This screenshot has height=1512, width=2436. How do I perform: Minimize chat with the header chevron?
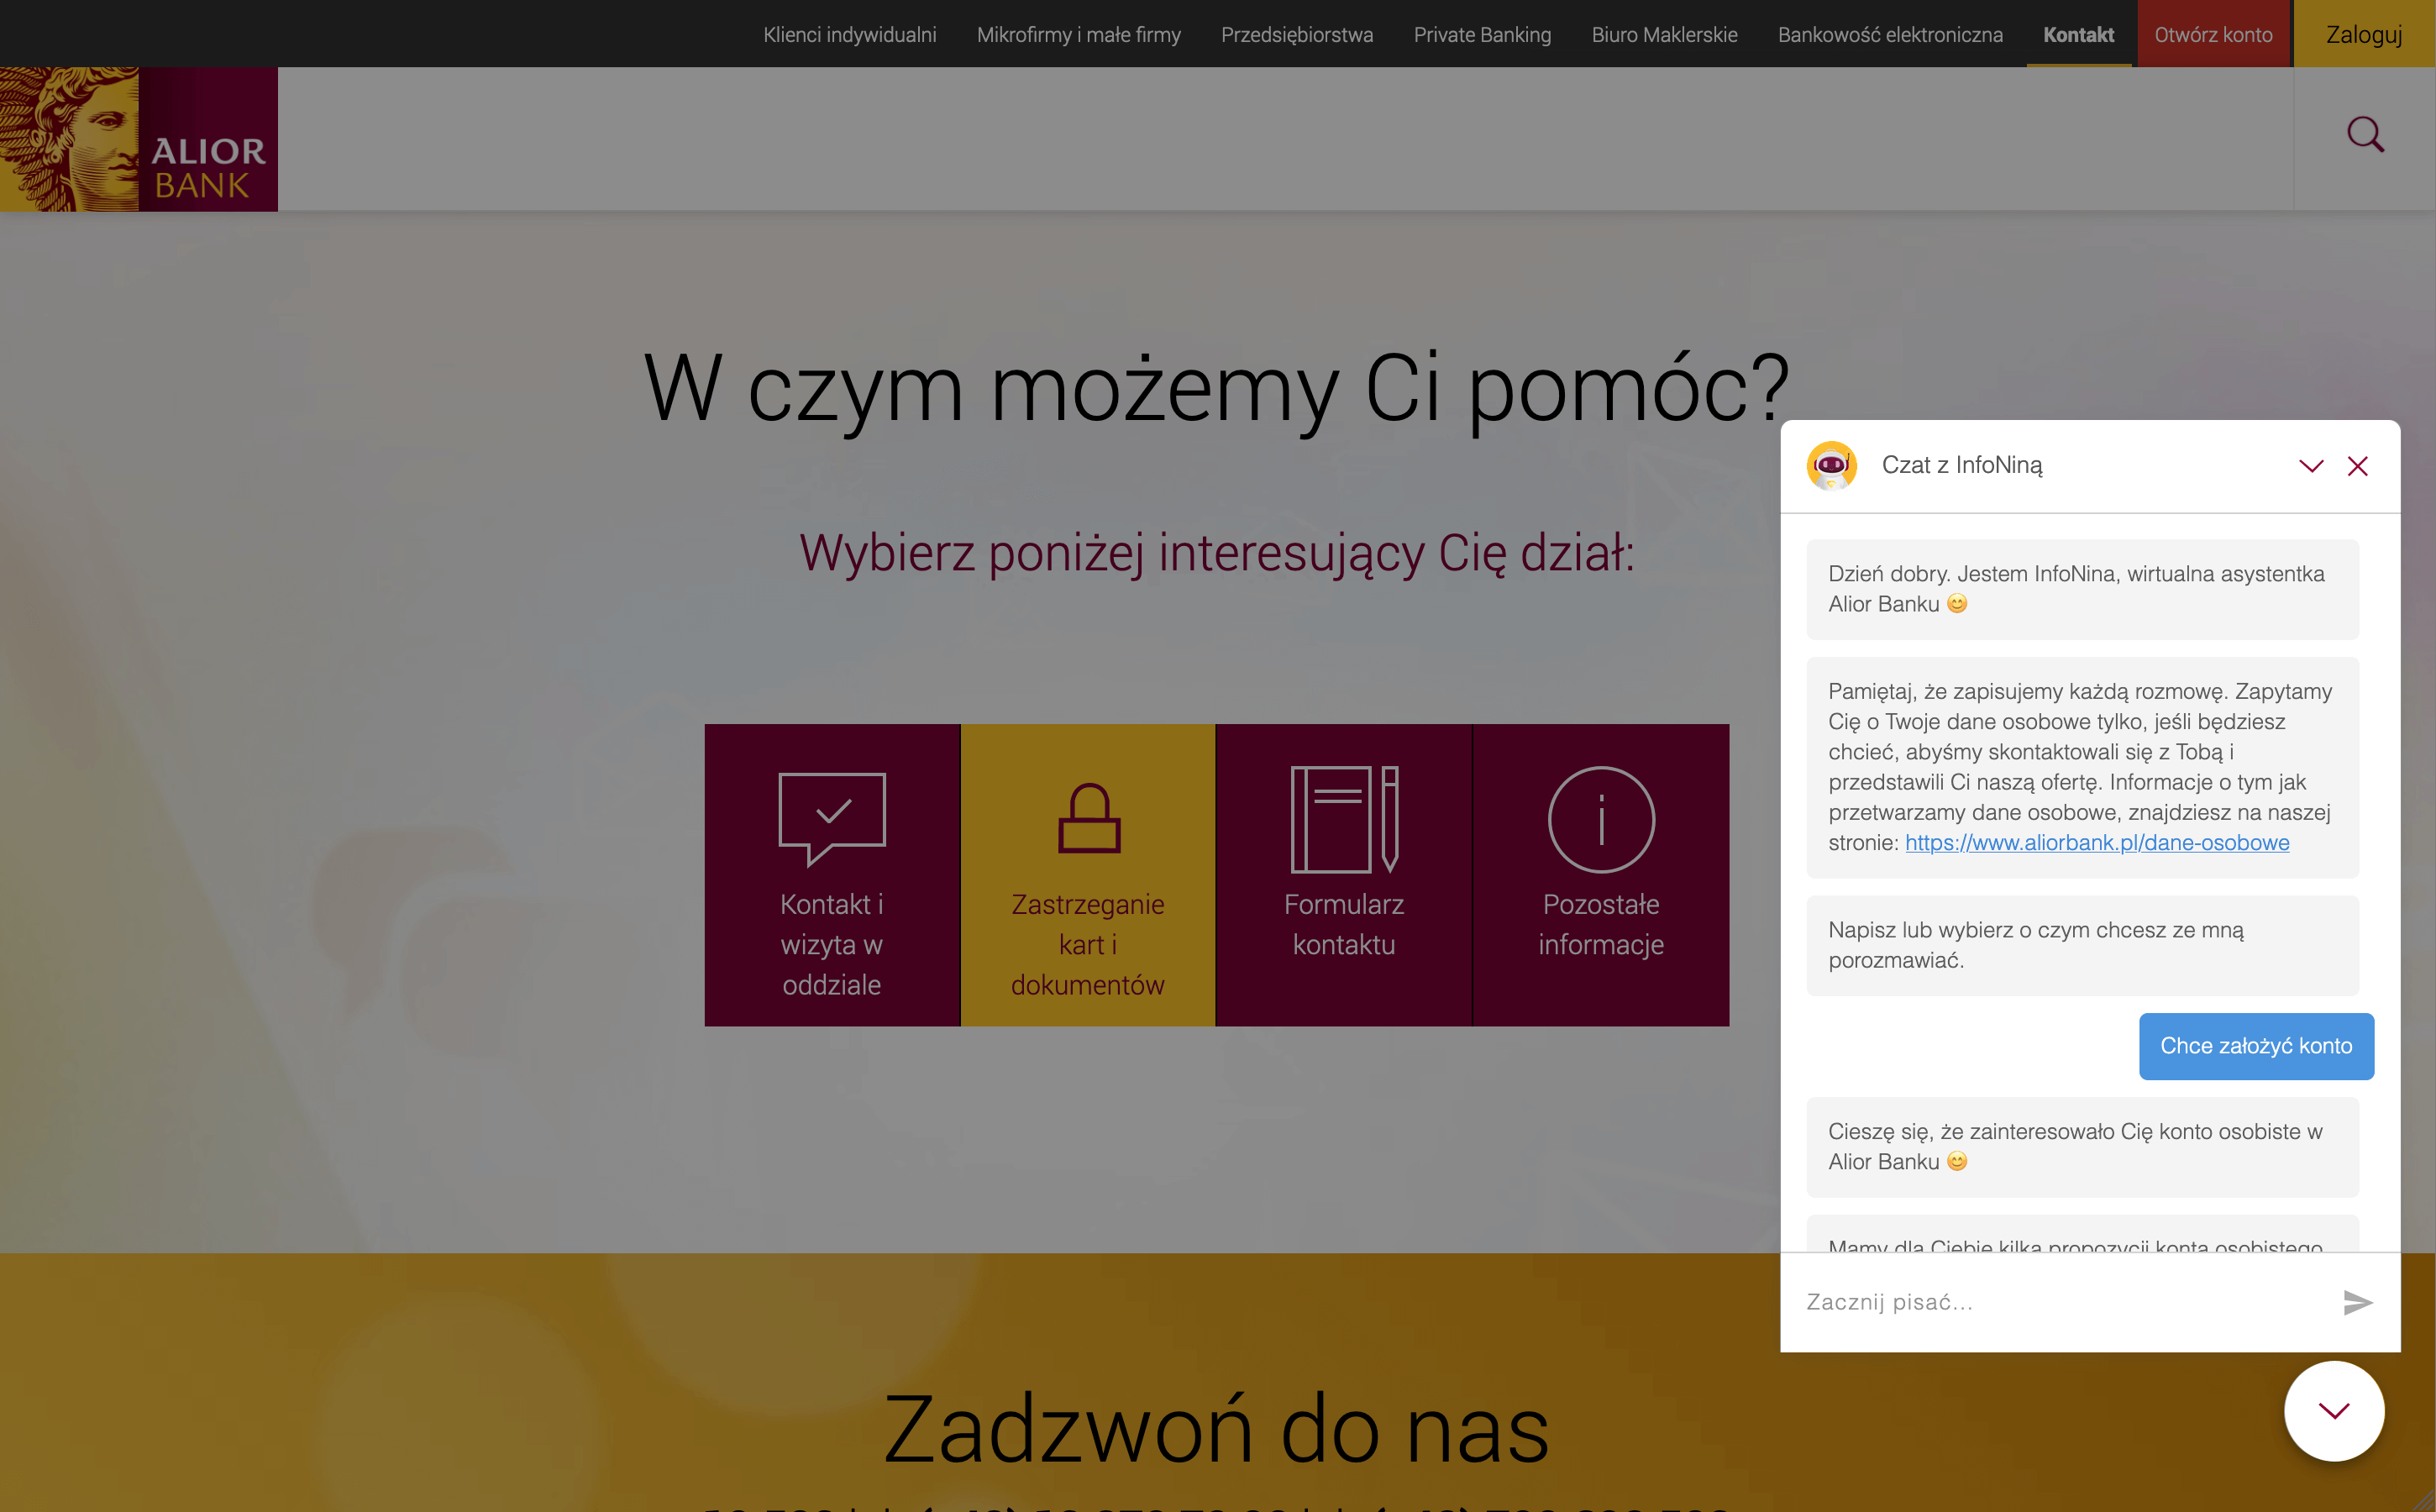coord(2310,466)
